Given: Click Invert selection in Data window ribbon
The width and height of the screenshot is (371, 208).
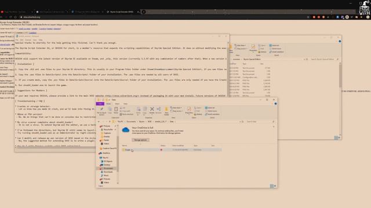Looking at the screenshot, I should pyautogui.click(x=212, y=114).
